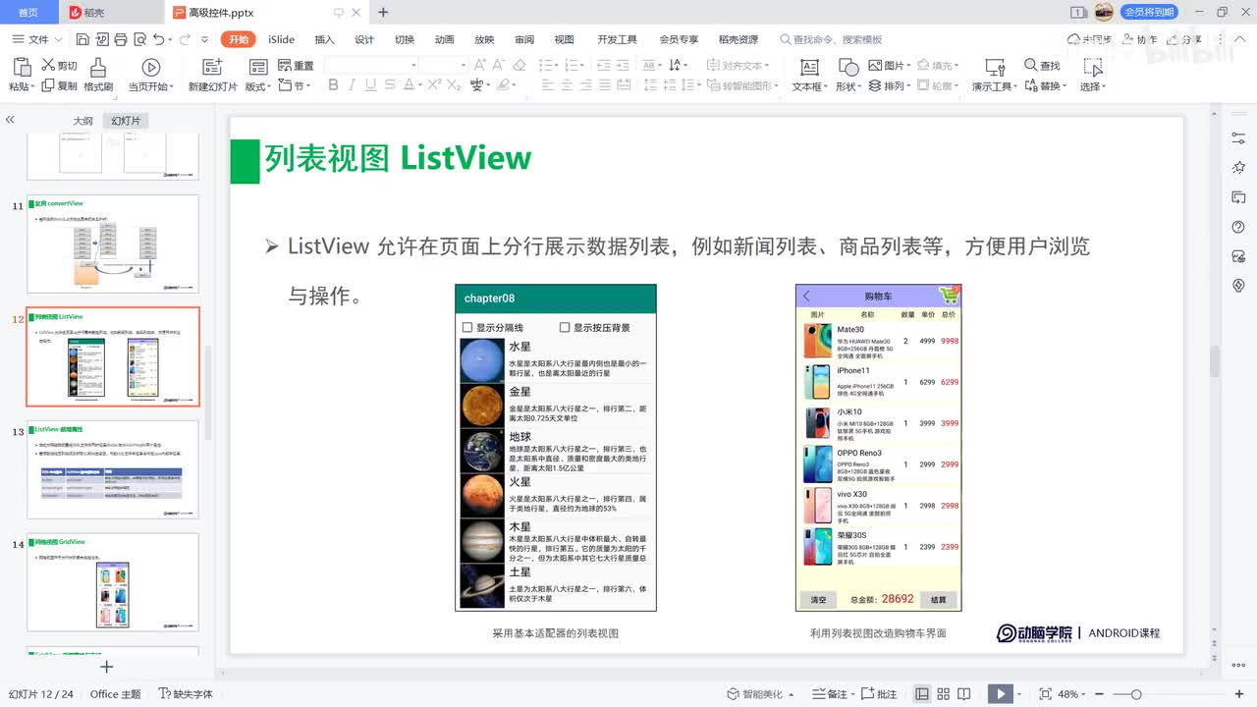1257x707 pixels.
Task: Switch to Outline (大纲) panel tab
Action: 82,121
